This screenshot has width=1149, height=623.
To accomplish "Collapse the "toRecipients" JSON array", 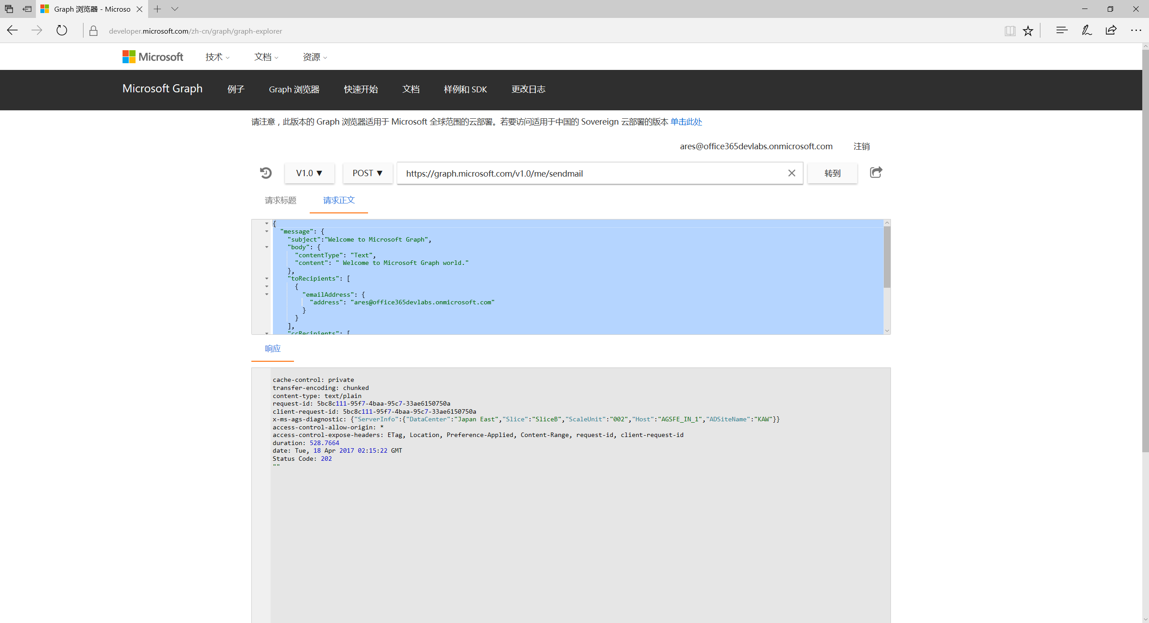I will 267,278.
